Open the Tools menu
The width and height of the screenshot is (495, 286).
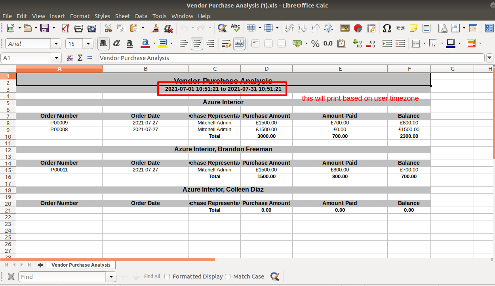[160, 16]
